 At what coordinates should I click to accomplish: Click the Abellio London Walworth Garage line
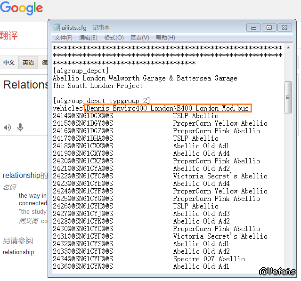tap(145, 78)
